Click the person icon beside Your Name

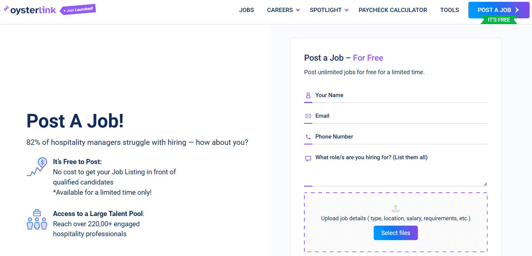tap(308, 95)
